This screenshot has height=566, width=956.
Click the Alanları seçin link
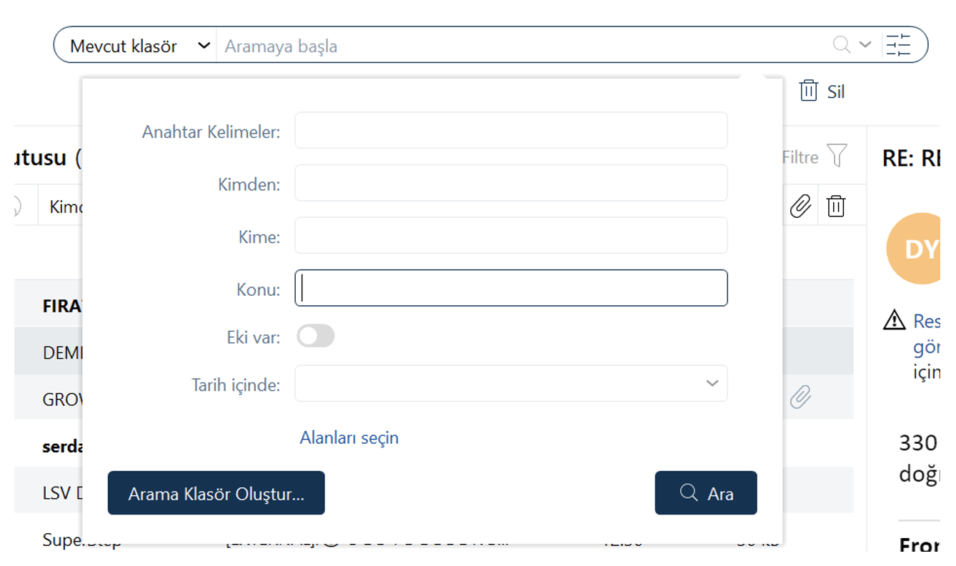tap(349, 437)
